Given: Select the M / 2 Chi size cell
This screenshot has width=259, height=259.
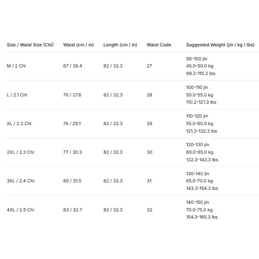Looking at the screenshot, I should (17, 66).
